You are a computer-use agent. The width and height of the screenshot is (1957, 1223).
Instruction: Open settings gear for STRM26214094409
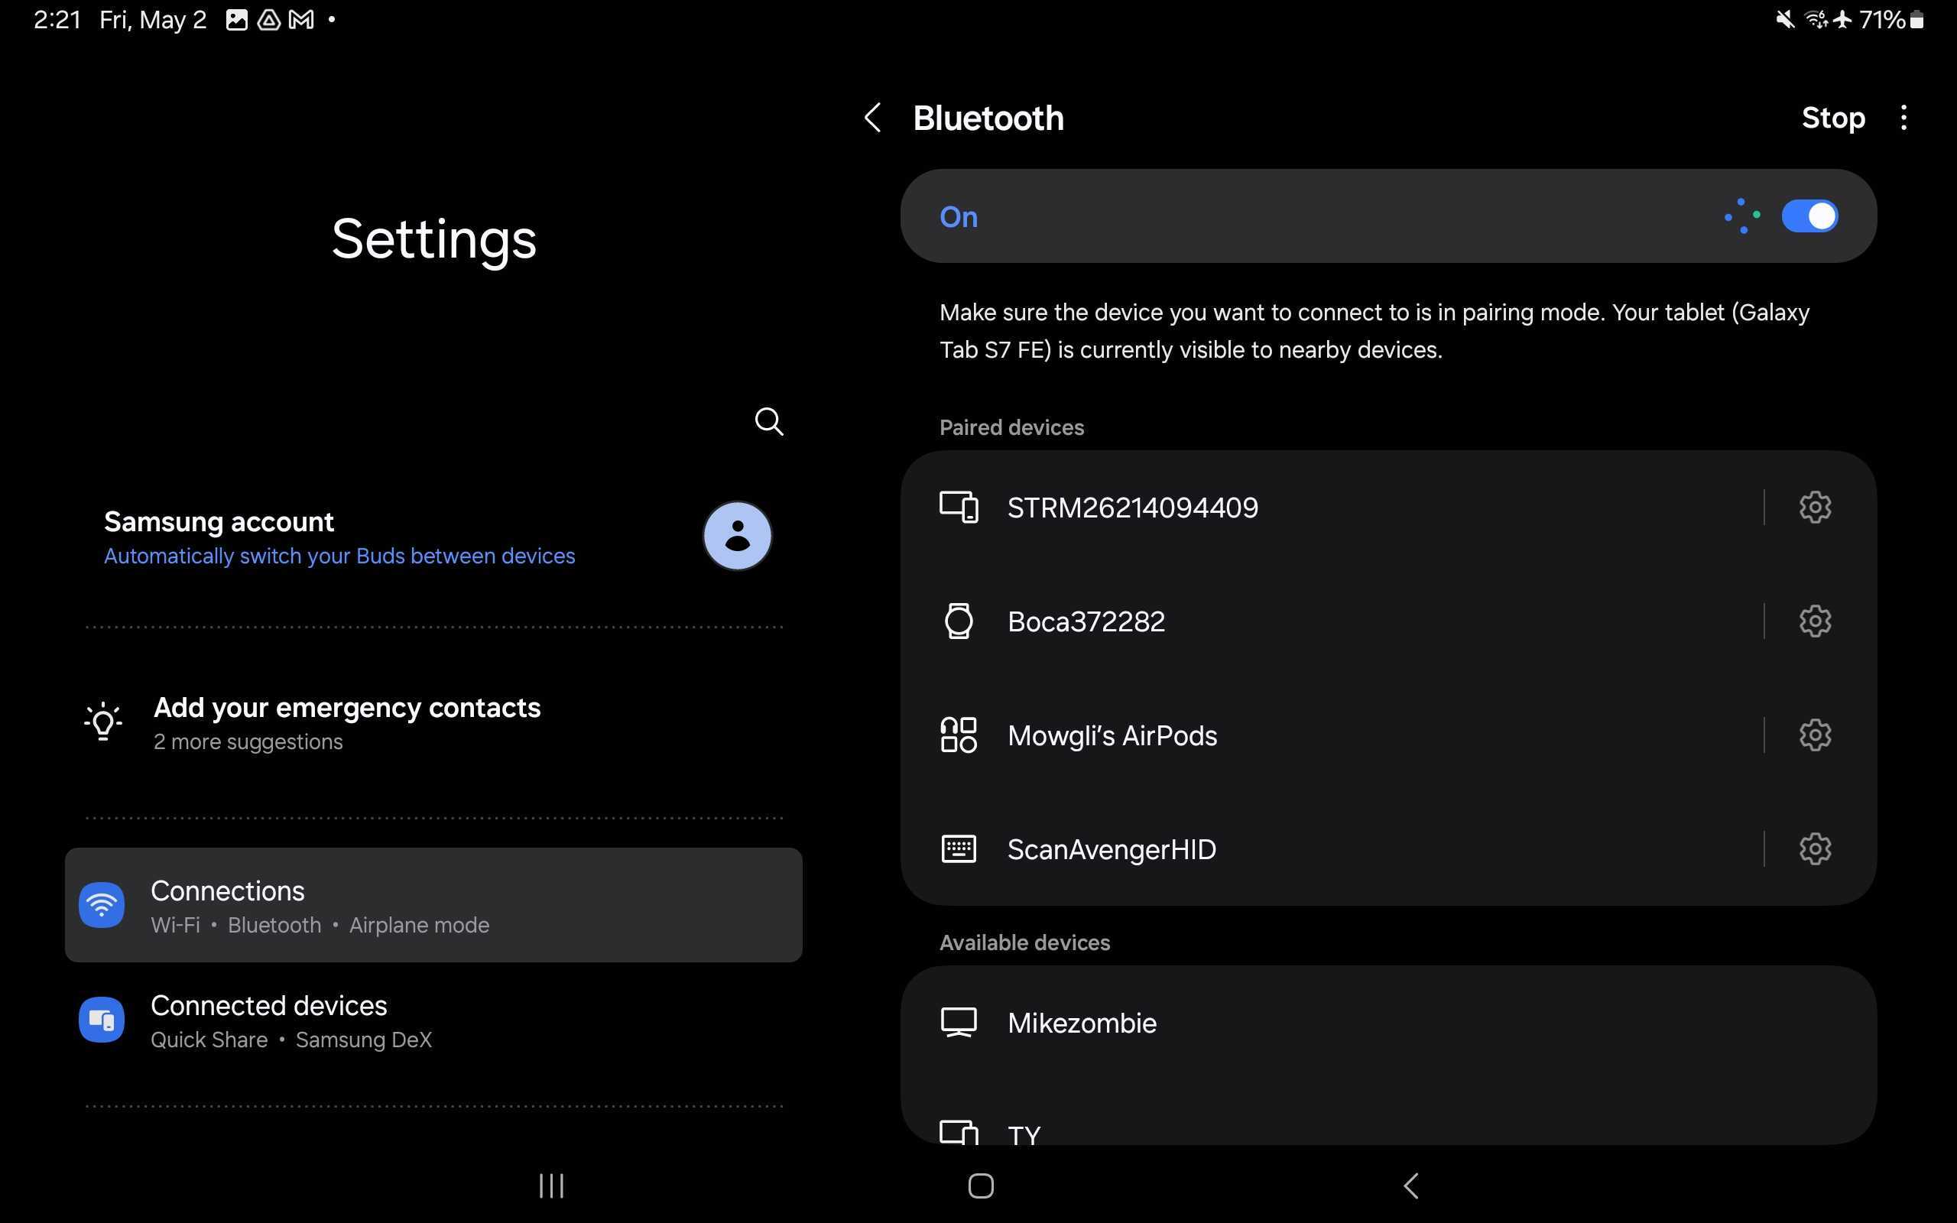pos(1815,507)
